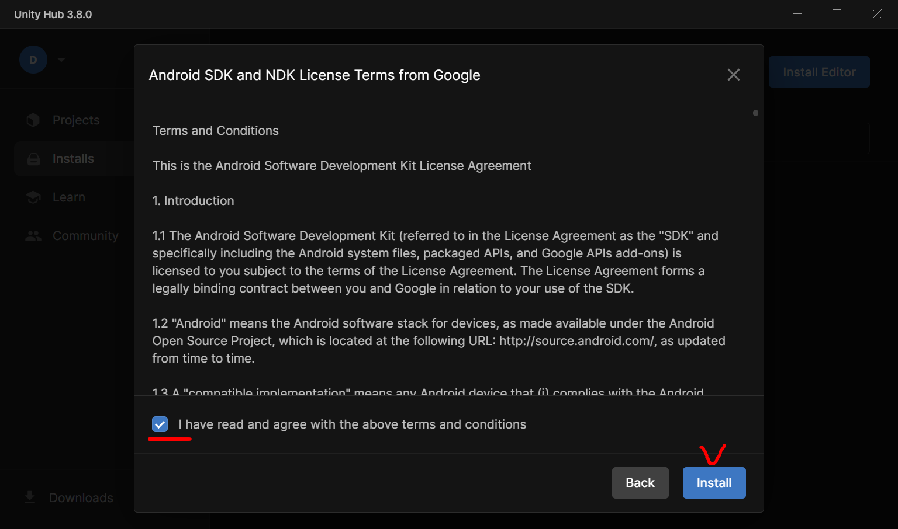The image size is (898, 529).
Task: Expand the account dropdown arrow
Action: point(61,60)
